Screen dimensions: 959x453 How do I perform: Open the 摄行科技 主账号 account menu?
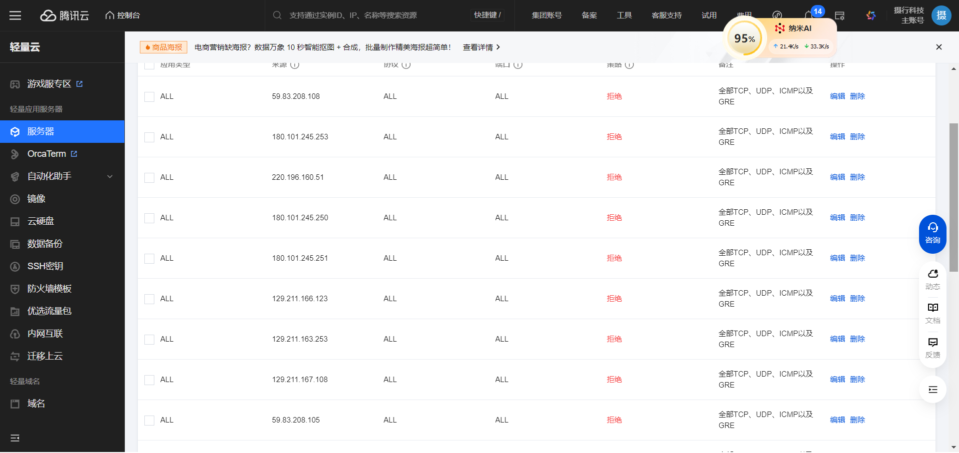[x=909, y=15]
